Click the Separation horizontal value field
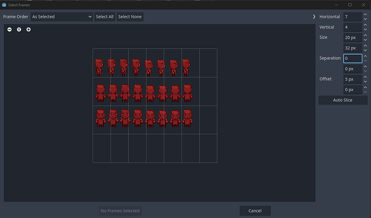This screenshot has width=371, height=218. click(353, 58)
